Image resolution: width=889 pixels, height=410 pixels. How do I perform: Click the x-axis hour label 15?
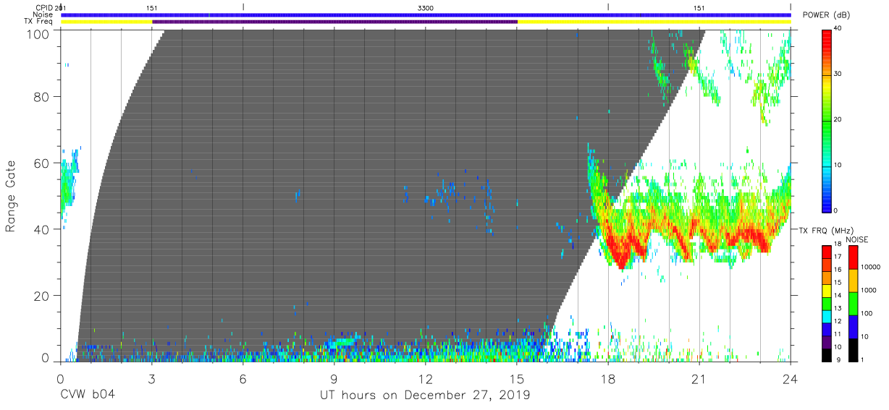517,378
